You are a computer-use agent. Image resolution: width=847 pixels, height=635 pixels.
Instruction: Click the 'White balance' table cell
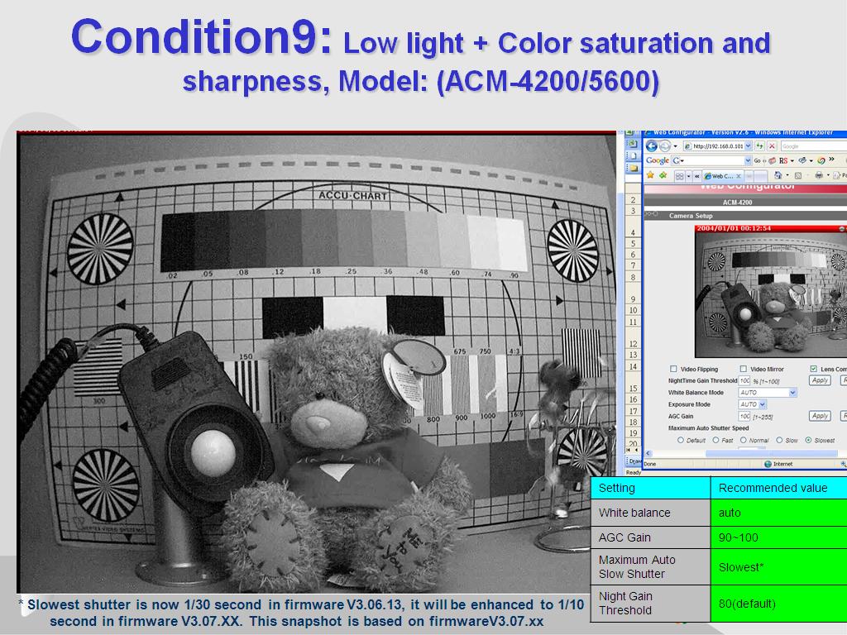pos(650,513)
